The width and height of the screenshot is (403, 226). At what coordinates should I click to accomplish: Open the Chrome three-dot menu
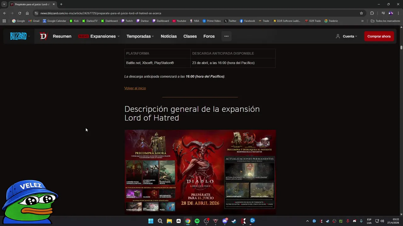[x=398, y=13]
